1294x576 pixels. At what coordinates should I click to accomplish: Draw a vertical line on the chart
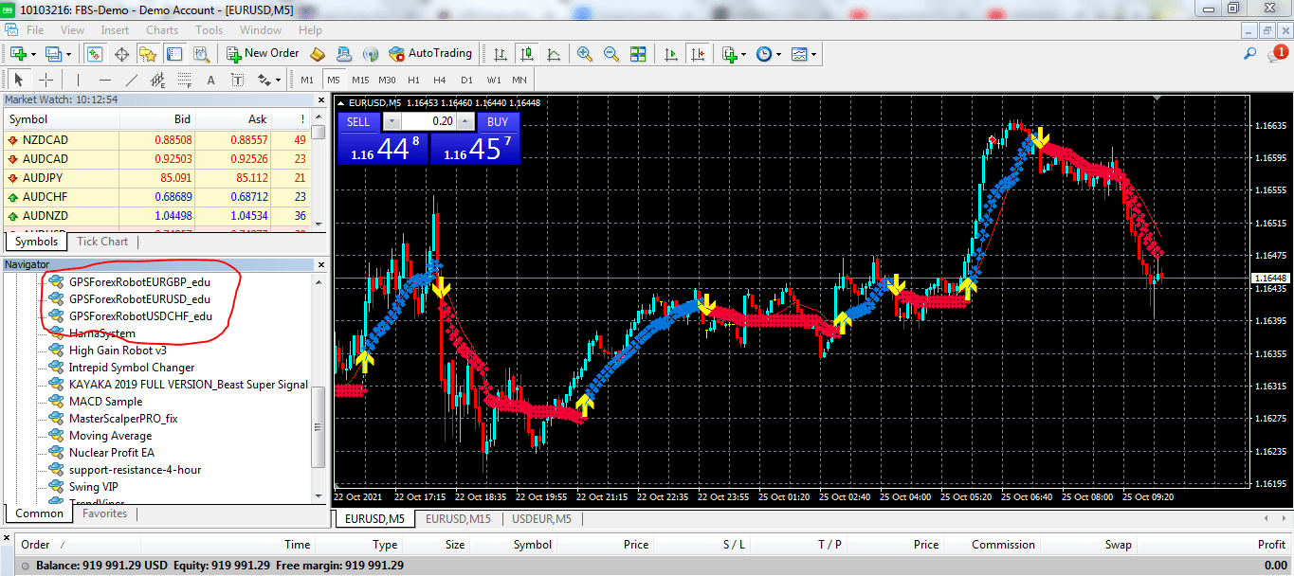(78, 80)
